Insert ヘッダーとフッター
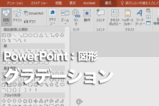The width and height of the screenshot is (159, 106). [128, 17]
